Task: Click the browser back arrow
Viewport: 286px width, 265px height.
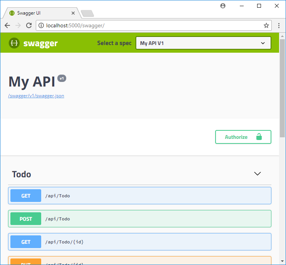Action: tap(7, 25)
